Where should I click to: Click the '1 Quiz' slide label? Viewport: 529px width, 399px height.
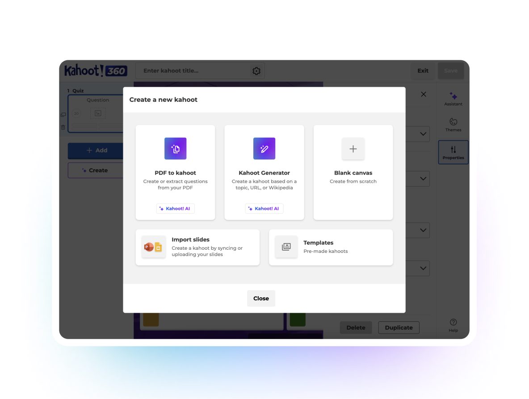pyautogui.click(x=75, y=91)
